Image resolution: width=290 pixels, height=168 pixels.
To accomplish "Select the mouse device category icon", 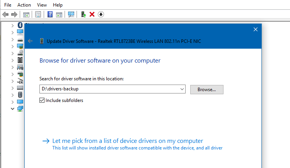I will (x=20, y=95).
